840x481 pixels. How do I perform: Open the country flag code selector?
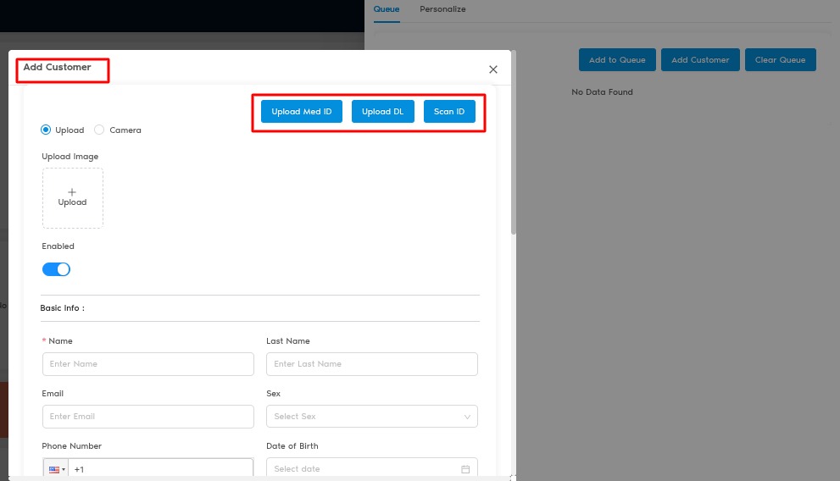[56, 469]
